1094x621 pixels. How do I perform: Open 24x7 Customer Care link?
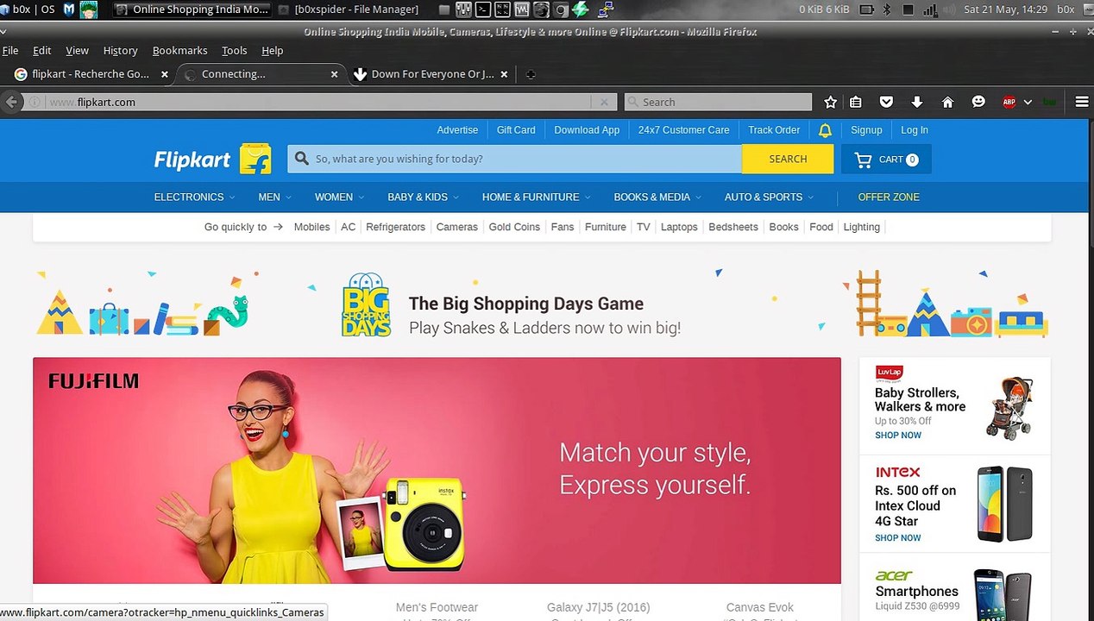[x=683, y=130]
